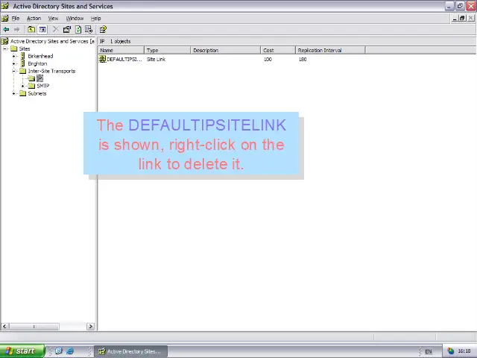
Task: Click the root Active Directory Sites icon in tree
Action: pos(5,41)
